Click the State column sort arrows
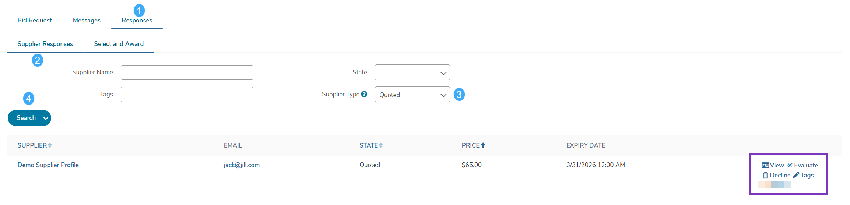Viewport: 850px width, 205px height. coord(381,145)
